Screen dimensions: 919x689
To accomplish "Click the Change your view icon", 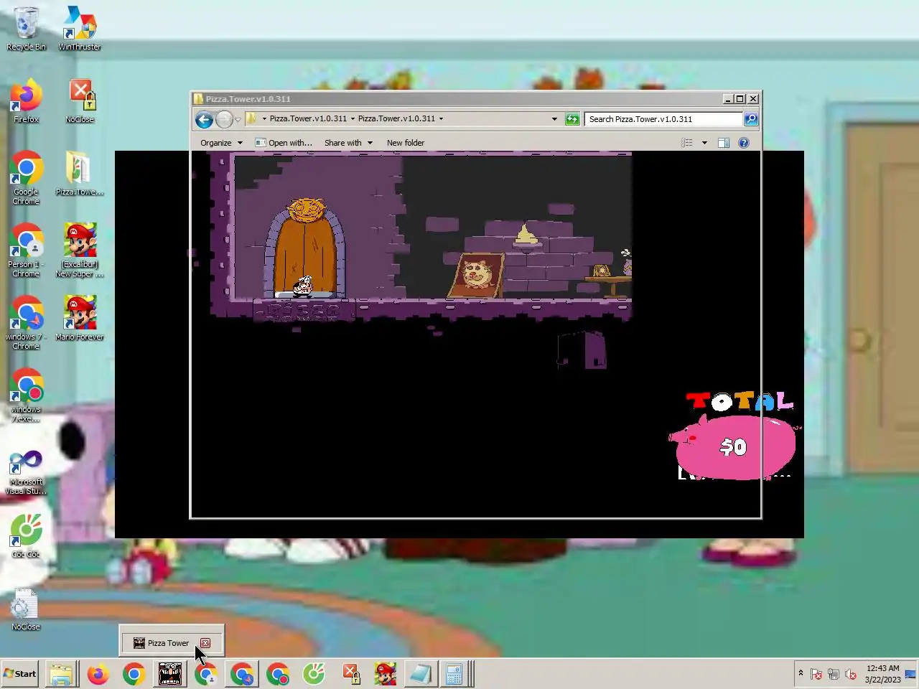I will tap(687, 143).
